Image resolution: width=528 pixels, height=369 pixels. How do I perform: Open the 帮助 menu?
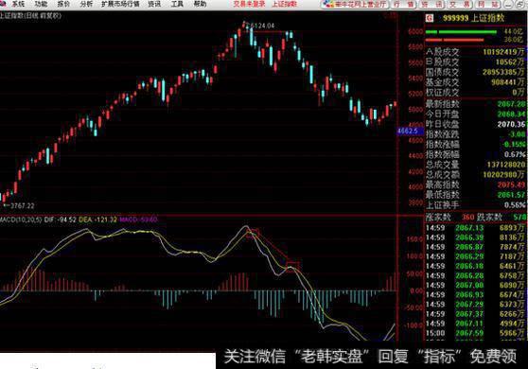pos(200,4)
